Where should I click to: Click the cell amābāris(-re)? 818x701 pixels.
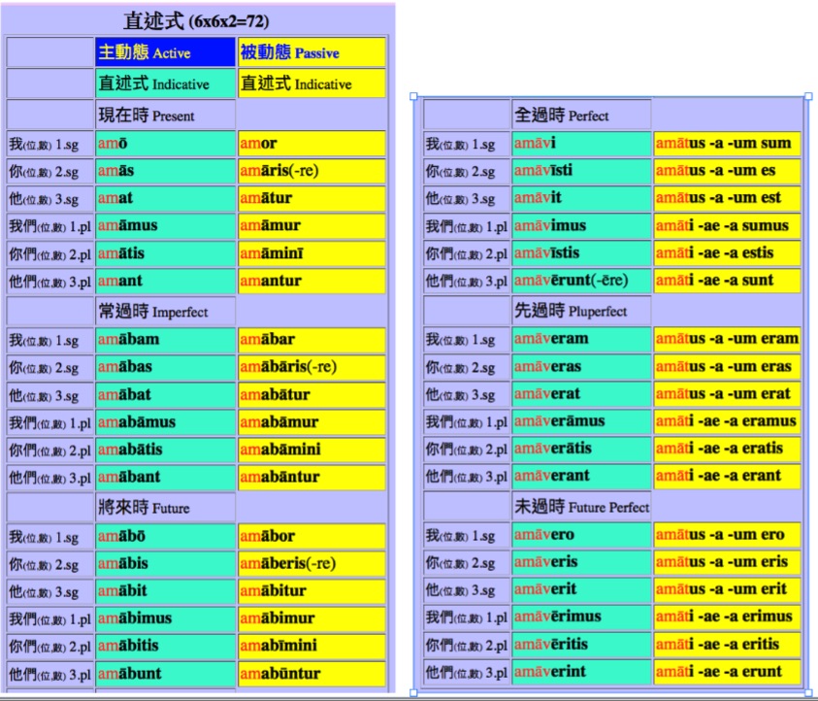[311, 367]
